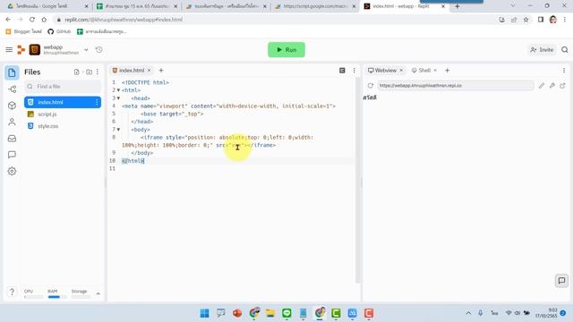The height and width of the screenshot is (322, 573).
Task: Bookmark this page with star icon
Action: [526, 20]
